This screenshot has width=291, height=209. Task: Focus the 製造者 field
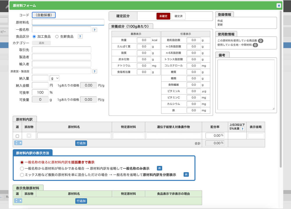62,57
